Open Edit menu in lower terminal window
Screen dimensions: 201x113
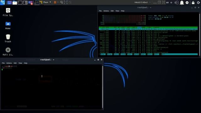click(x=15, y=63)
